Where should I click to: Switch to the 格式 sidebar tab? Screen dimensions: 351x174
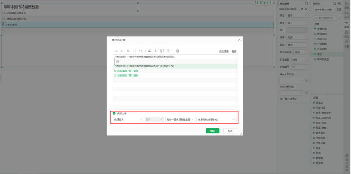tap(346, 34)
